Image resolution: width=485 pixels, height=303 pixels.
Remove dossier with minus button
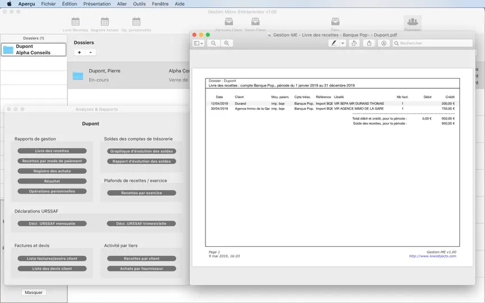coord(90,52)
